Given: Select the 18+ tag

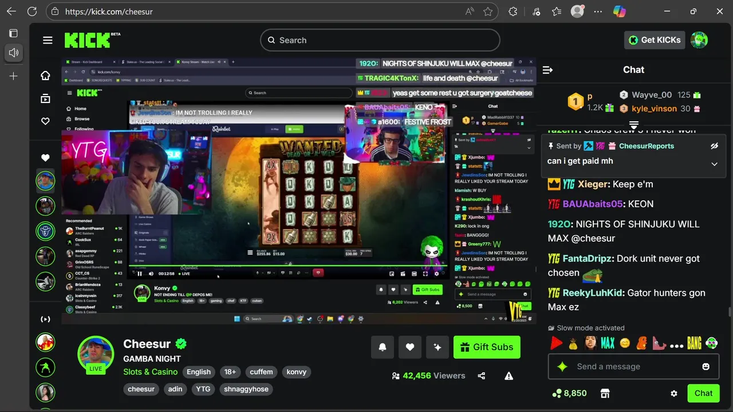Looking at the screenshot, I should tap(230, 372).
